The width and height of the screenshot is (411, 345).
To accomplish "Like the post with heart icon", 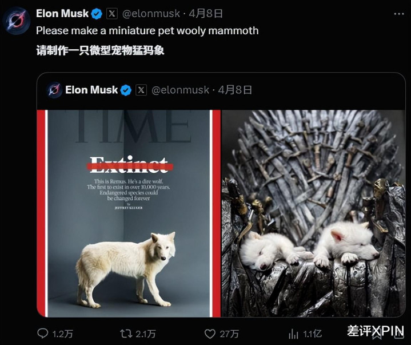I will click(210, 334).
